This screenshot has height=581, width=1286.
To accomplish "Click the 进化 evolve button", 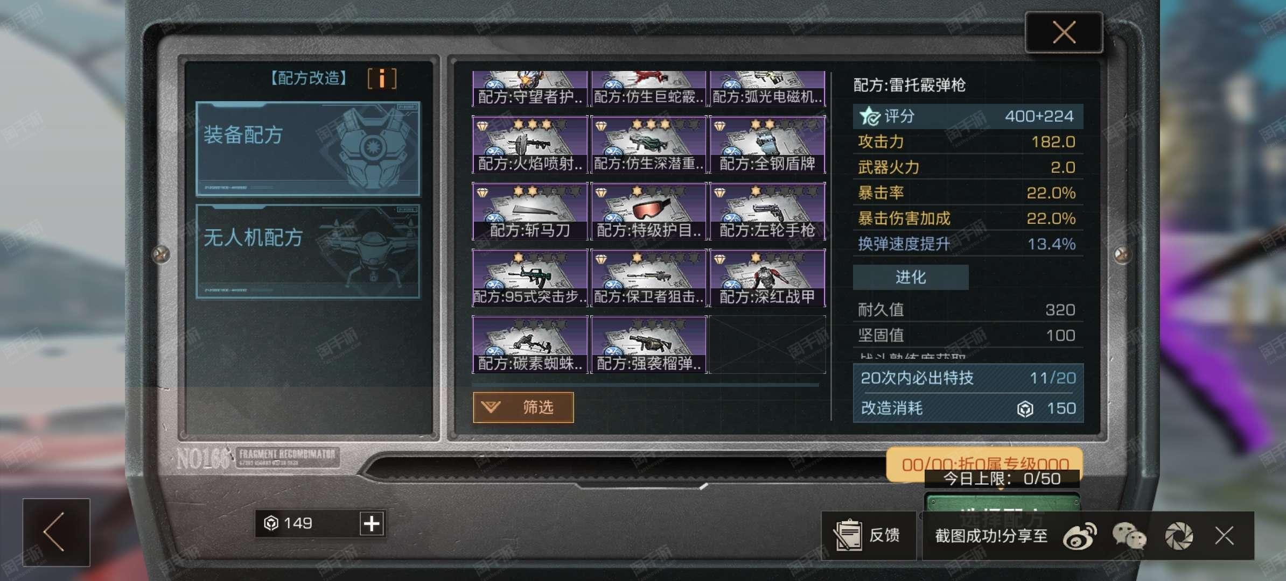I will click(911, 277).
